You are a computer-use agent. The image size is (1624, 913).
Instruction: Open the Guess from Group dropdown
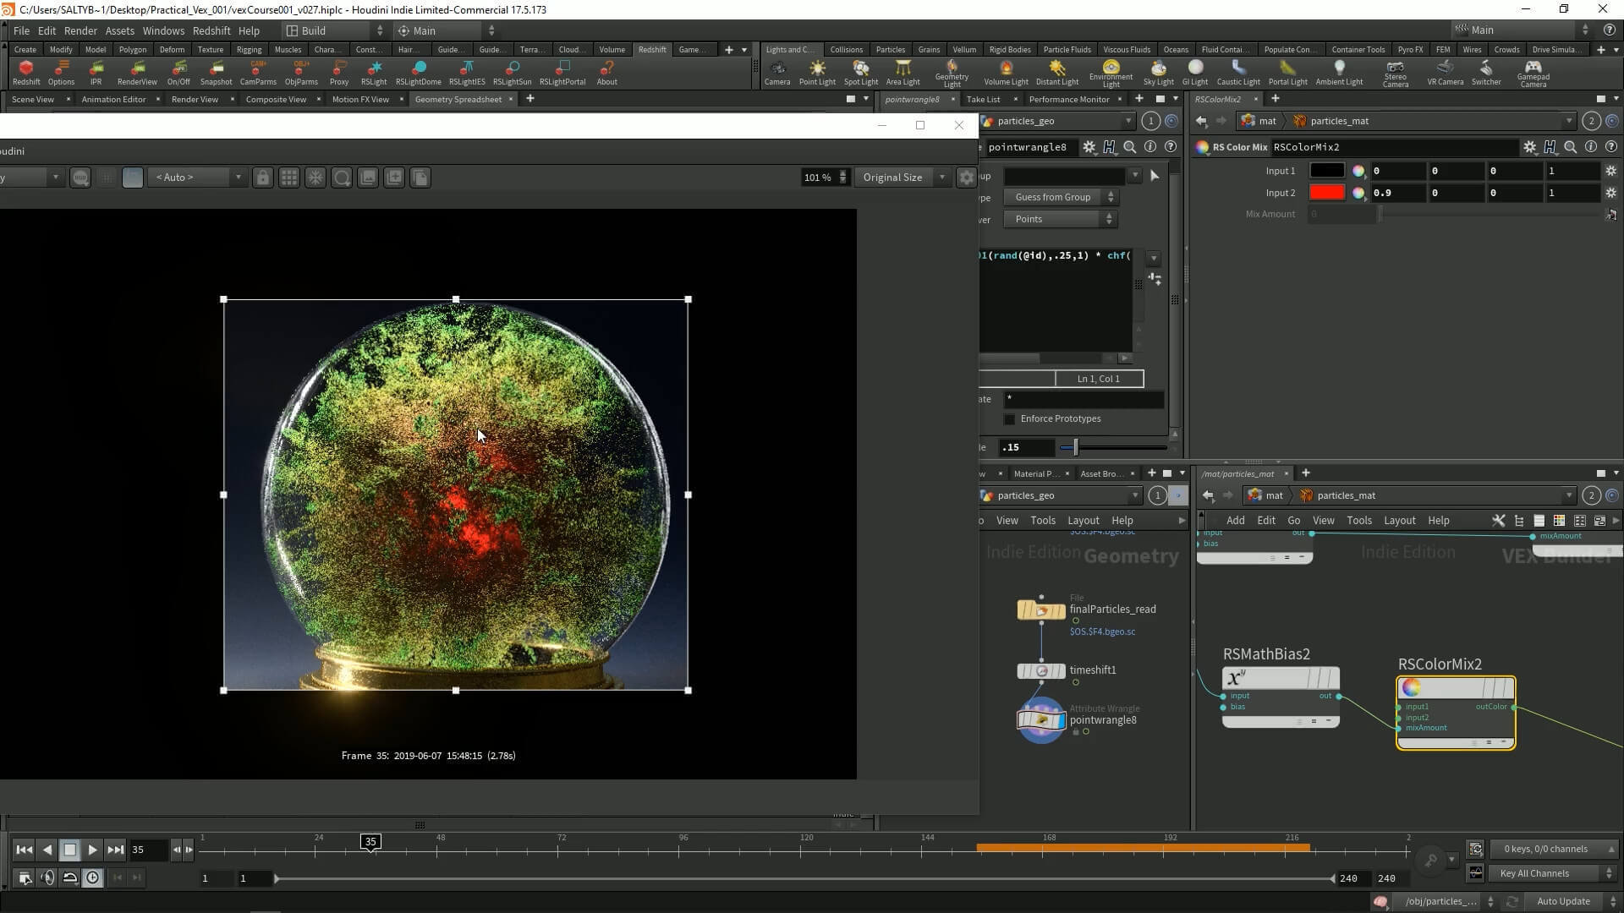(1061, 197)
